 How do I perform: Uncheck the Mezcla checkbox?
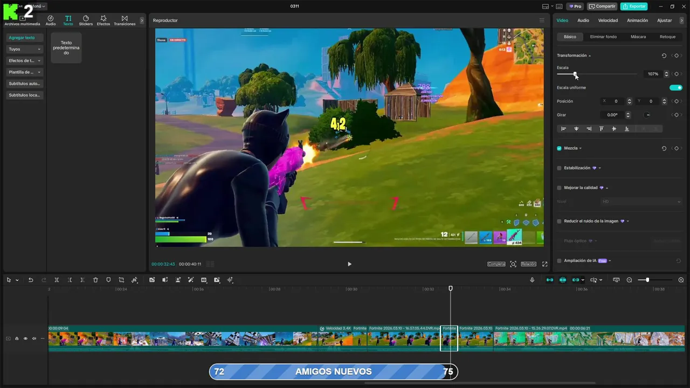point(559,148)
